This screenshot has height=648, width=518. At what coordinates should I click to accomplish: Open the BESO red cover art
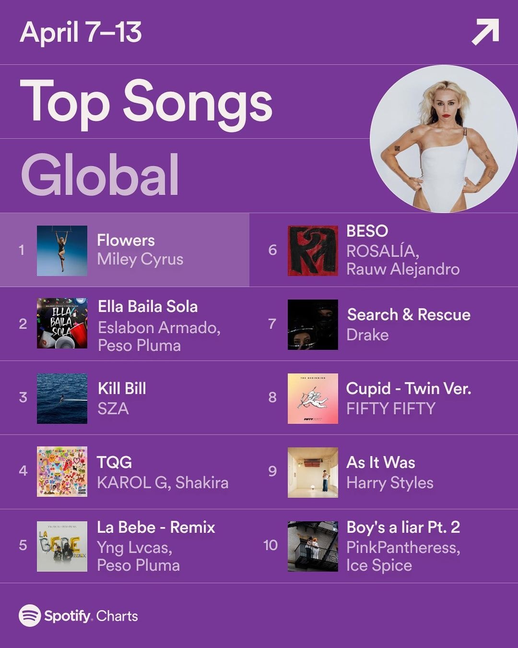[313, 251]
